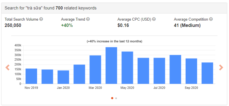This screenshot has width=229, height=106.
Task: Click the 250,050 total search volume figure
Action: pos(13,25)
